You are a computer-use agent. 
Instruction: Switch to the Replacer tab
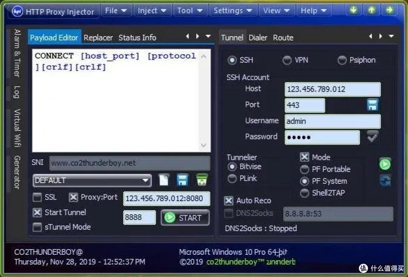[x=98, y=38]
